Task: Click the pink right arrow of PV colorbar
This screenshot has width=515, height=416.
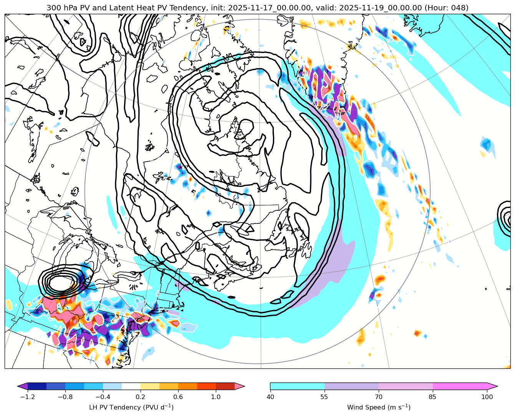Action: tap(240, 386)
